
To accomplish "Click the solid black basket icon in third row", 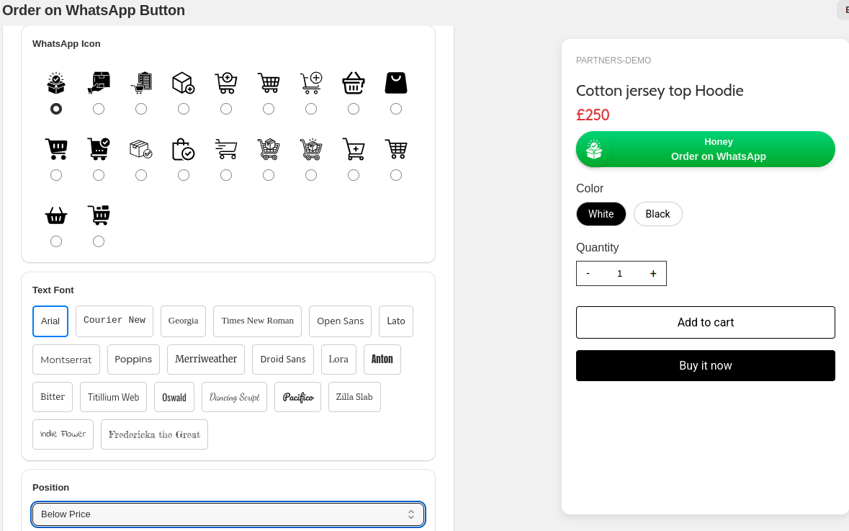I will [x=55, y=215].
